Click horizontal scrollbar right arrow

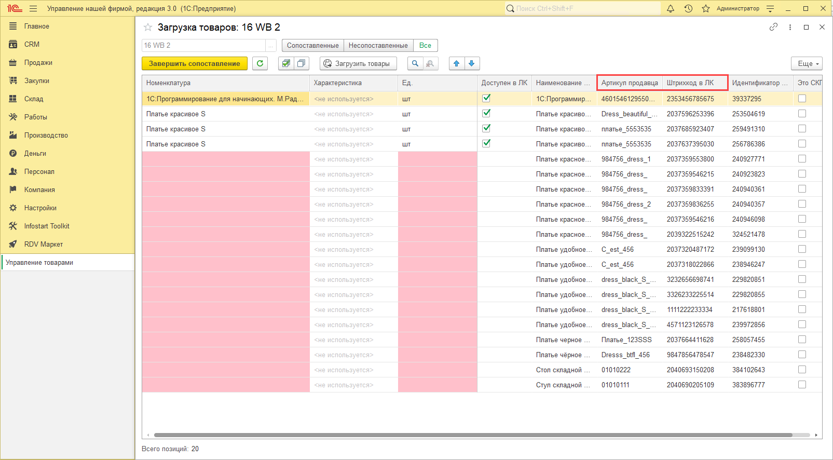click(x=816, y=435)
